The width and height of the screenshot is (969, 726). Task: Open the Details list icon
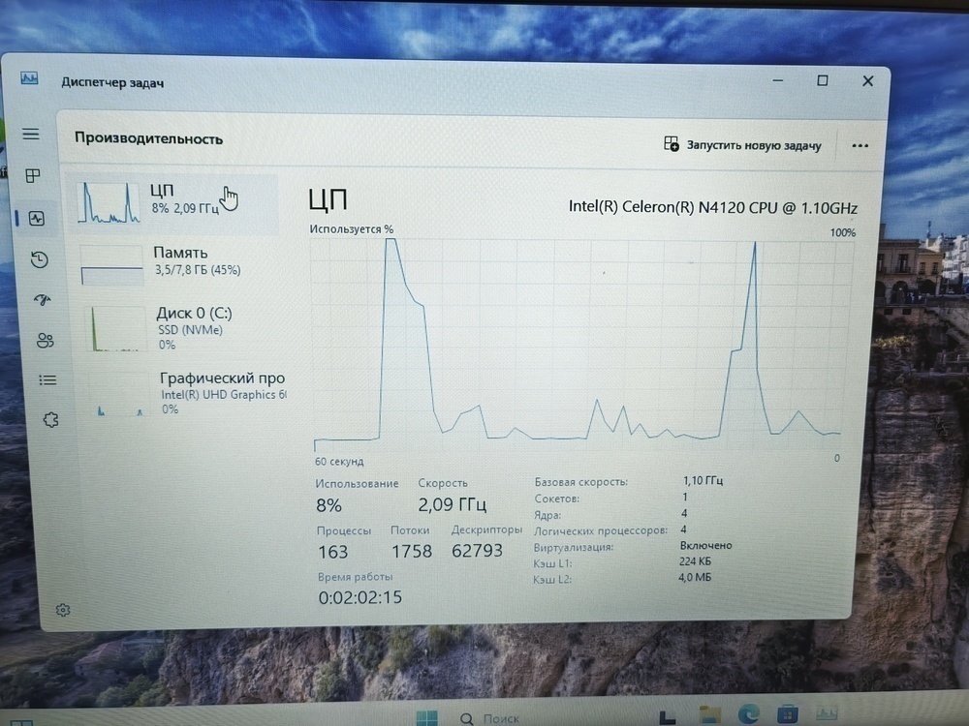click(47, 380)
